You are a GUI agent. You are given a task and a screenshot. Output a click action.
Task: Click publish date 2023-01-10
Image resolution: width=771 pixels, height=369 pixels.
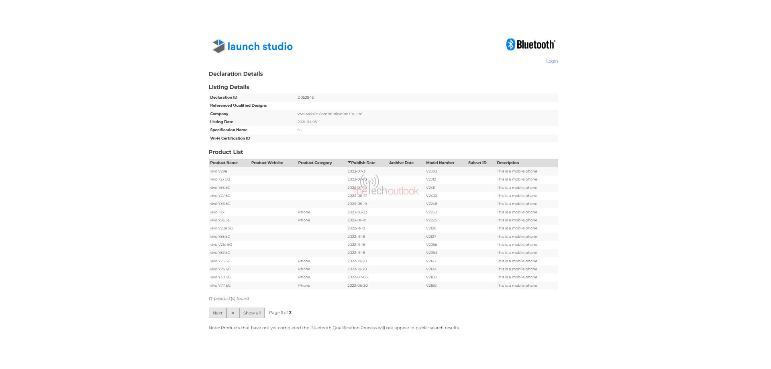(x=357, y=220)
